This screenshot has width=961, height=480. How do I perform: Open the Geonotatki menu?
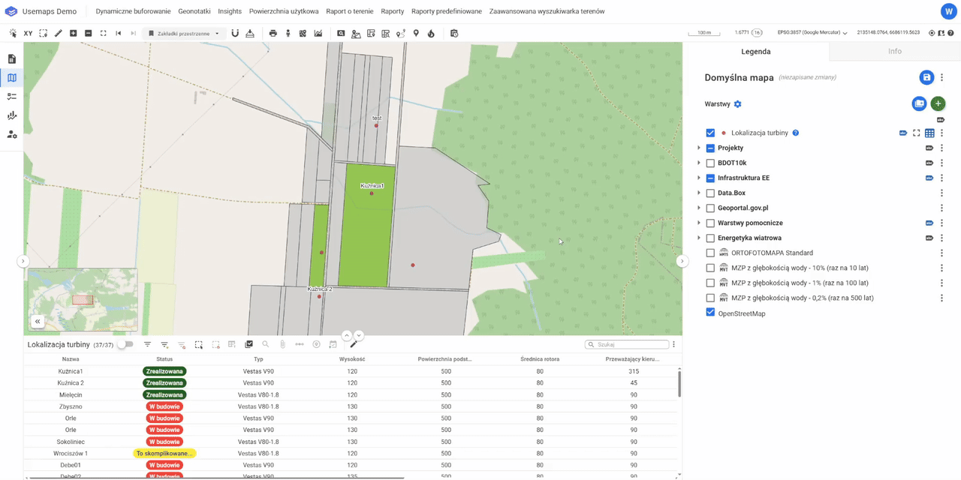click(194, 11)
